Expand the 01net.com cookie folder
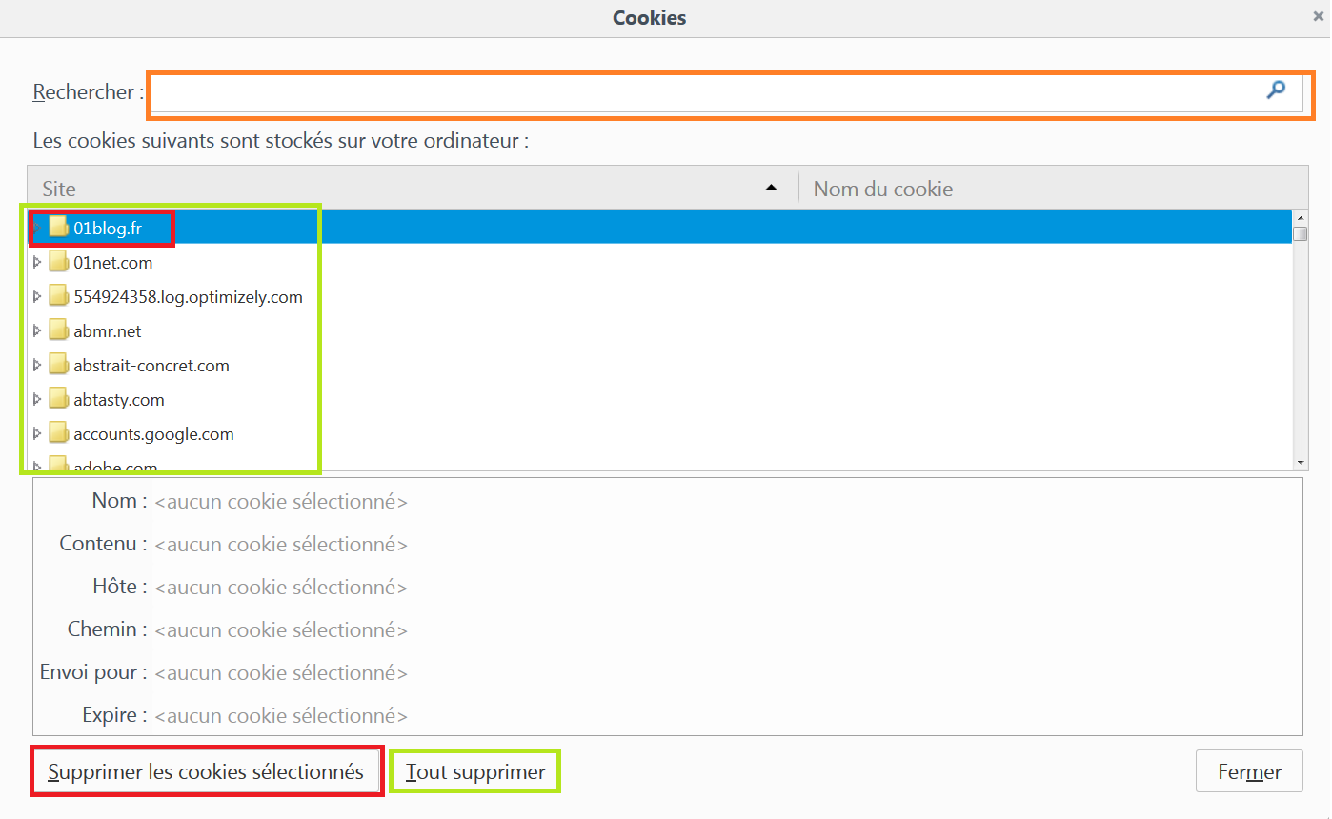 (37, 262)
